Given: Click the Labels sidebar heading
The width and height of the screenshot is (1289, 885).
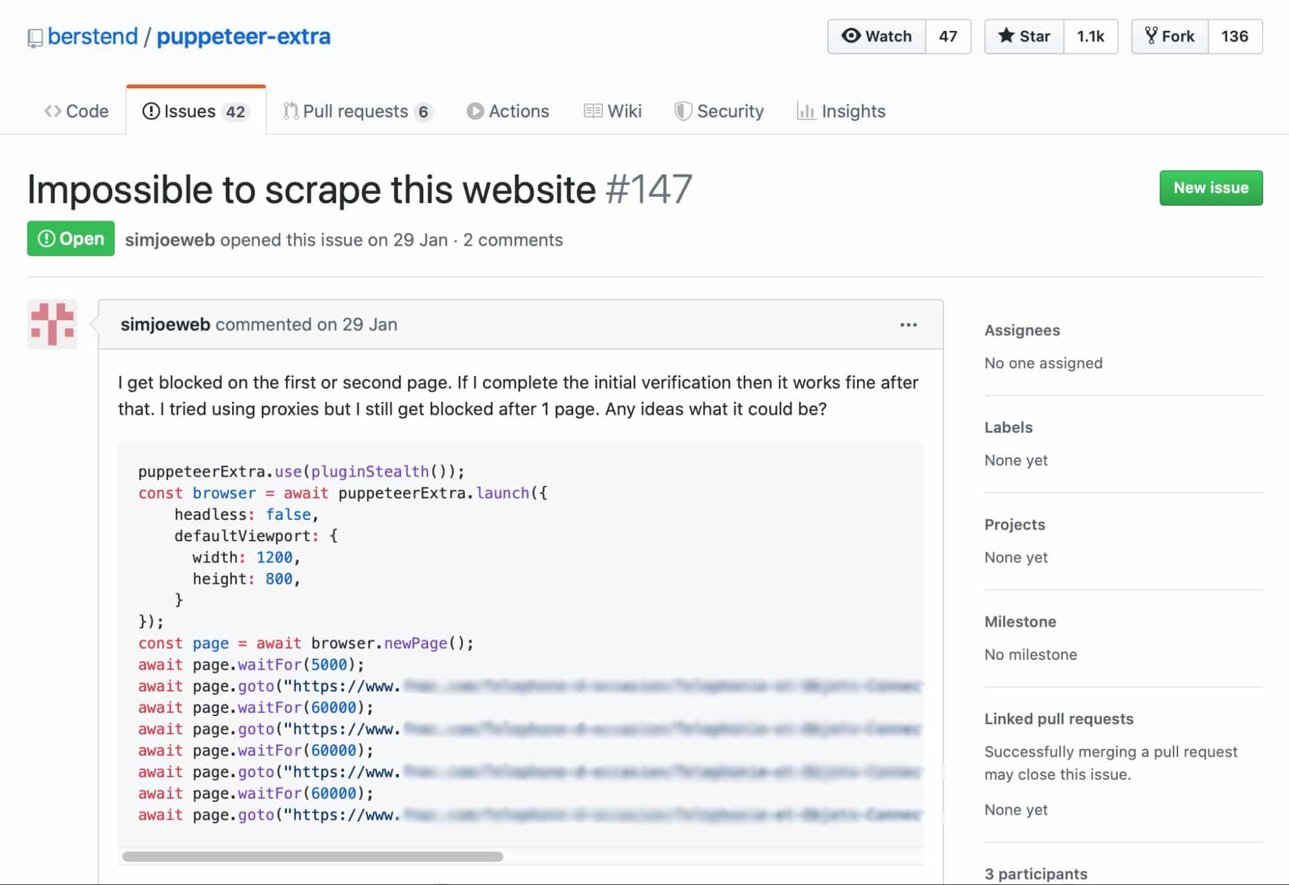Looking at the screenshot, I should coord(1009,428).
